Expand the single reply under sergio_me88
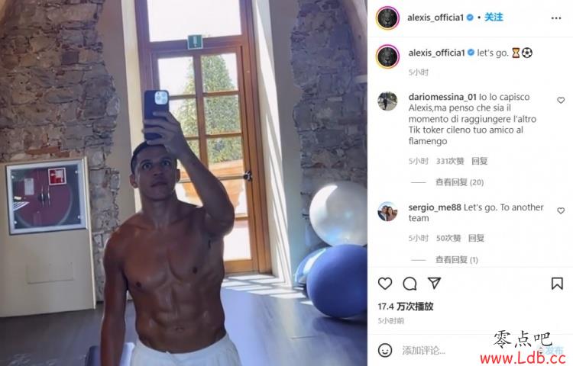The height and width of the screenshot is (366, 573). click(x=456, y=259)
